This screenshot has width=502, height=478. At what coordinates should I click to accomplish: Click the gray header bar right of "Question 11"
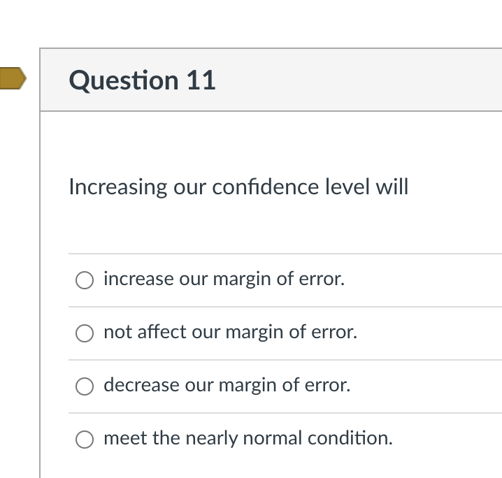tap(364, 80)
